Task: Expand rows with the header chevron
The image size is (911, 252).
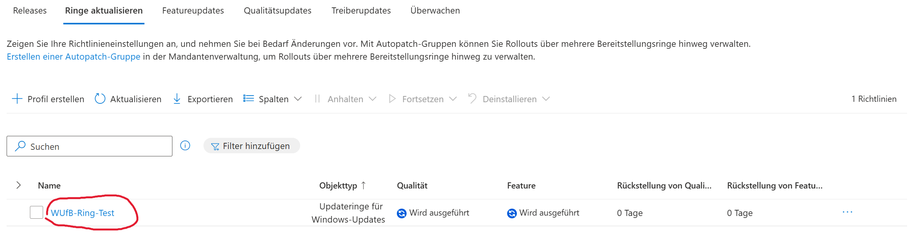Action: (x=18, y=185)
